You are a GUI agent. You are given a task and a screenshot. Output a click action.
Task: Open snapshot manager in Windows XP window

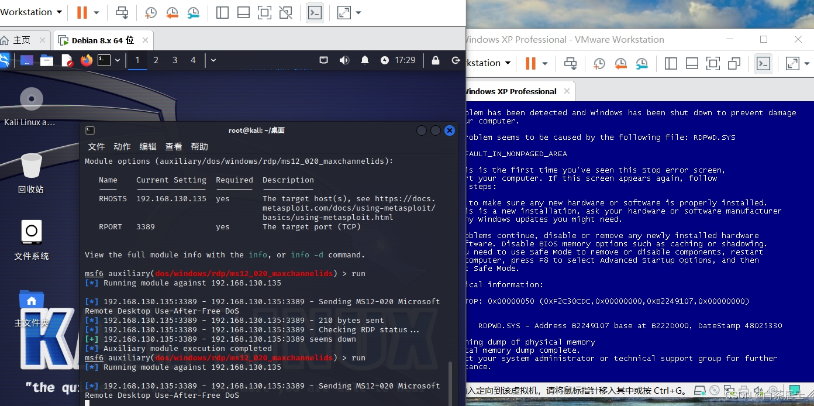641,63
